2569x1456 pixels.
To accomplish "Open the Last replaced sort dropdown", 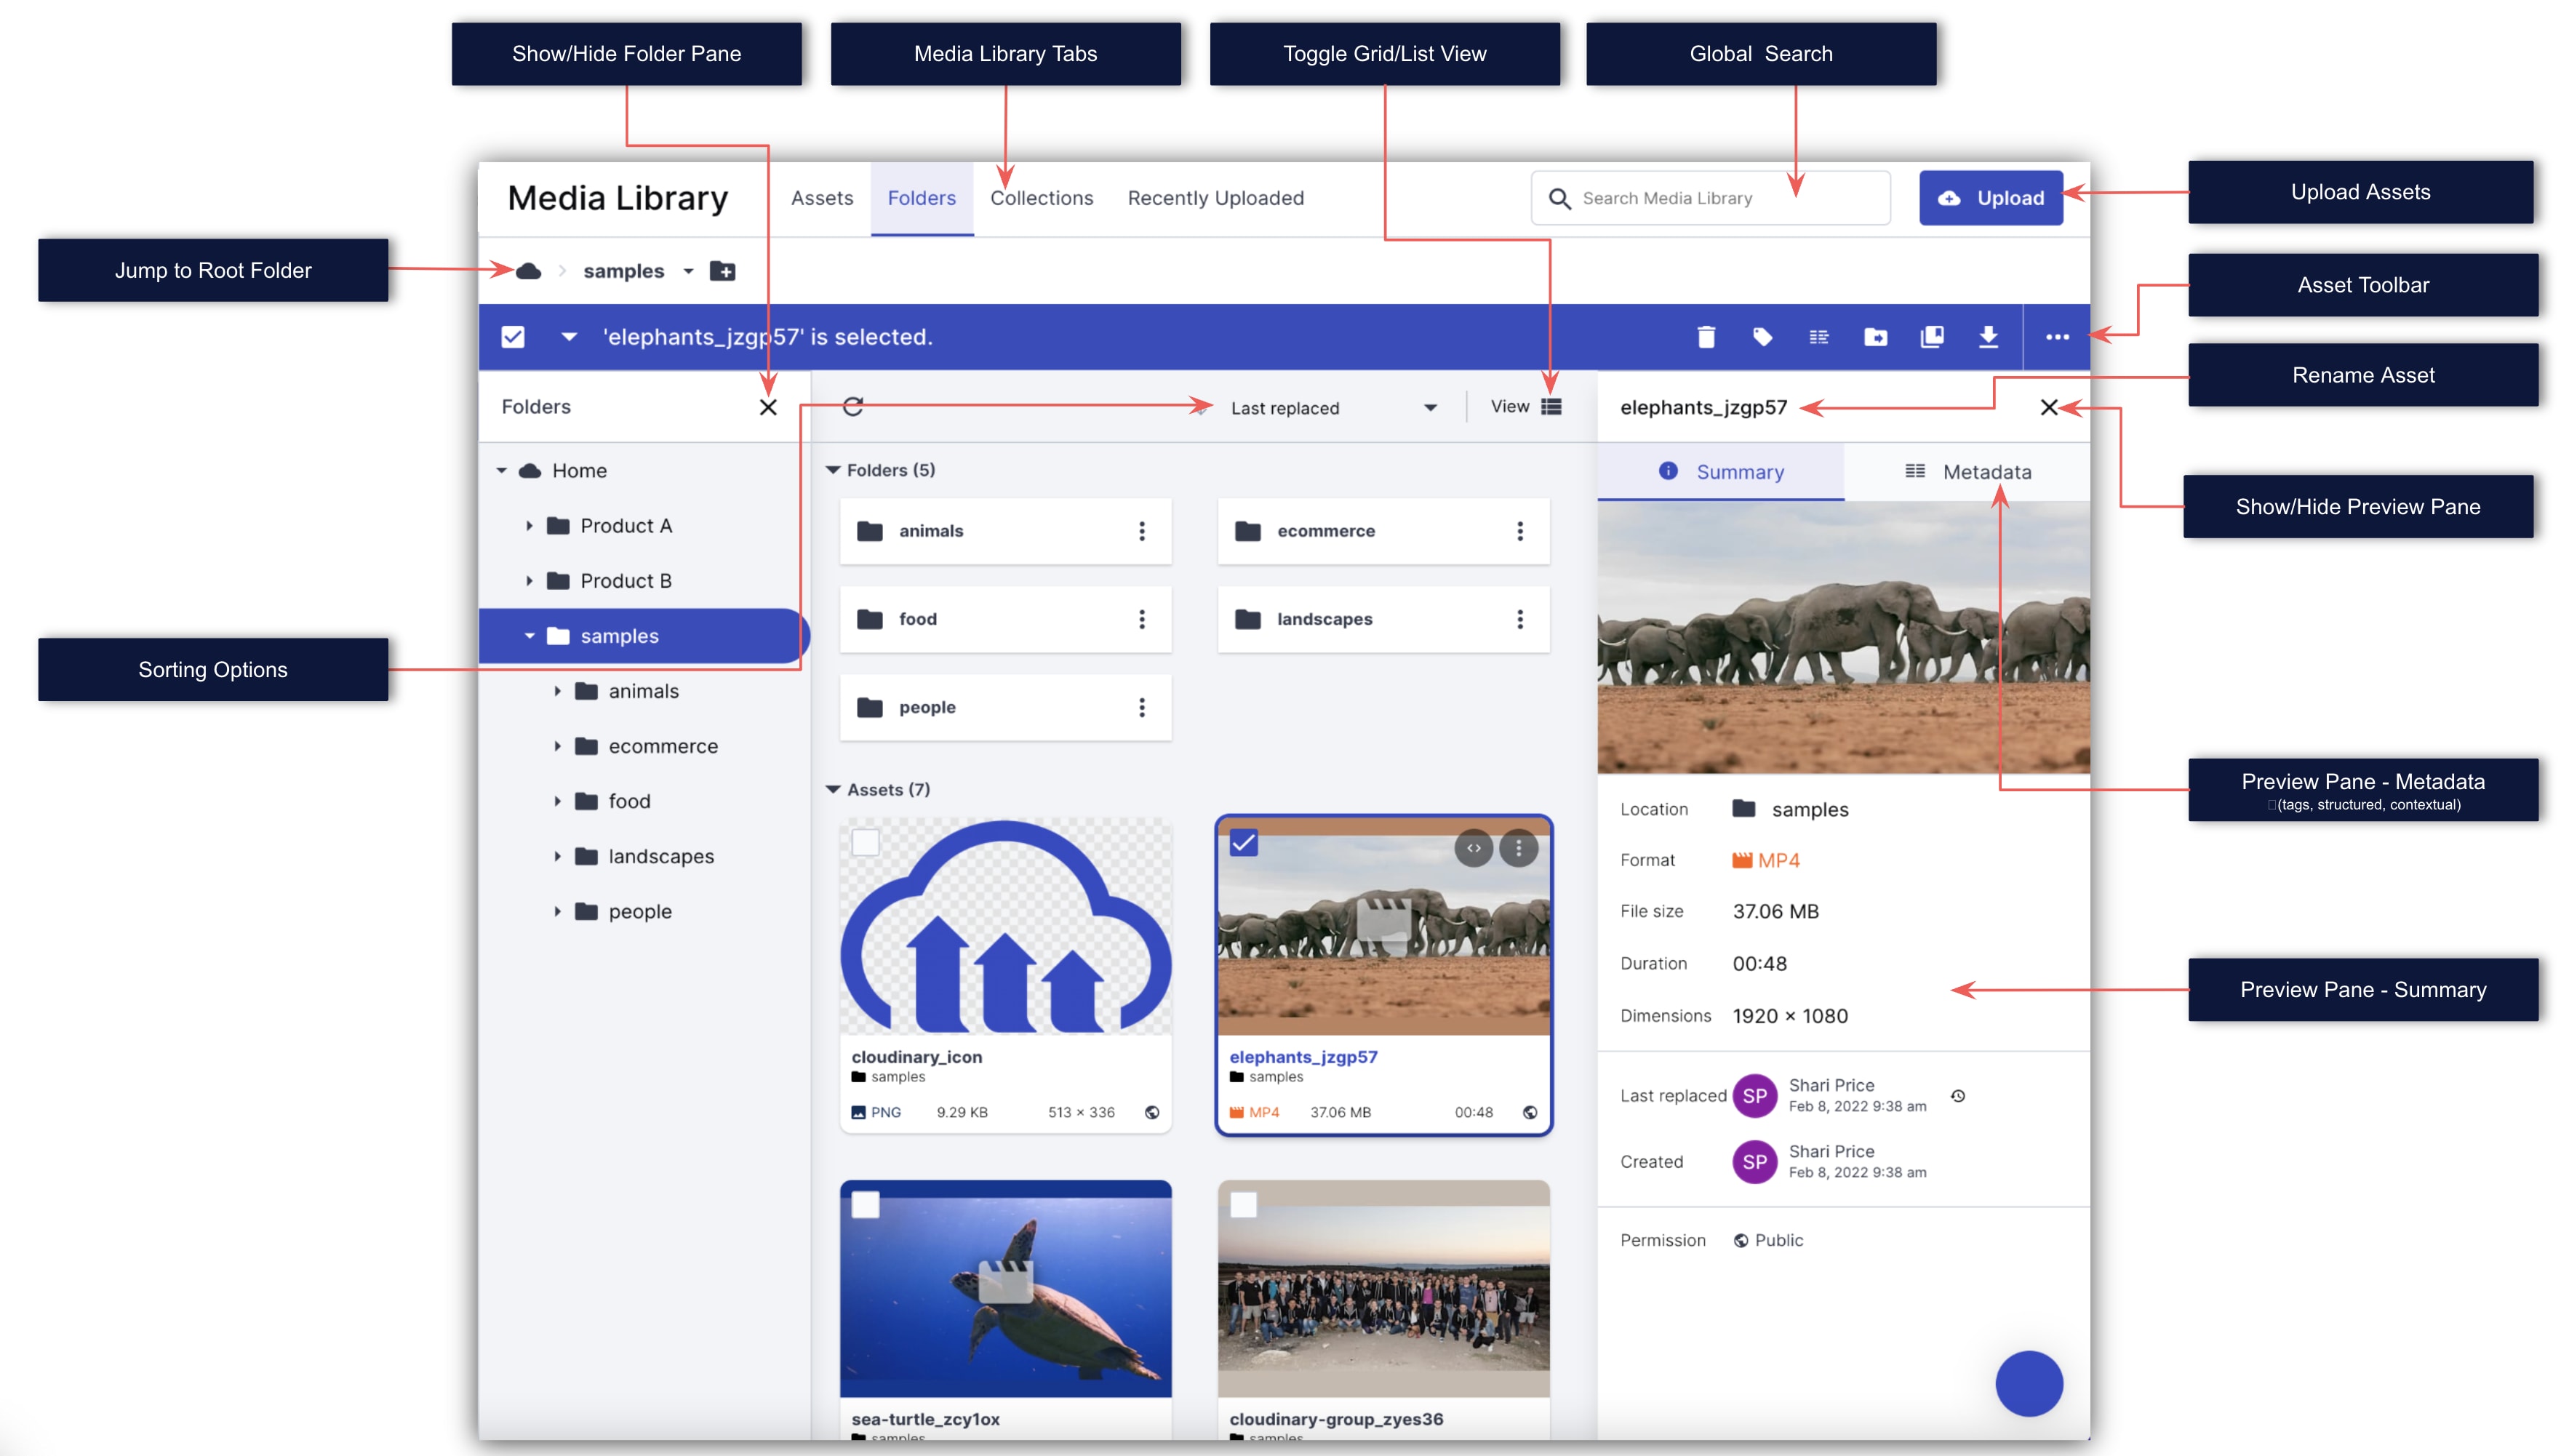I will (x=1334, y=408).
